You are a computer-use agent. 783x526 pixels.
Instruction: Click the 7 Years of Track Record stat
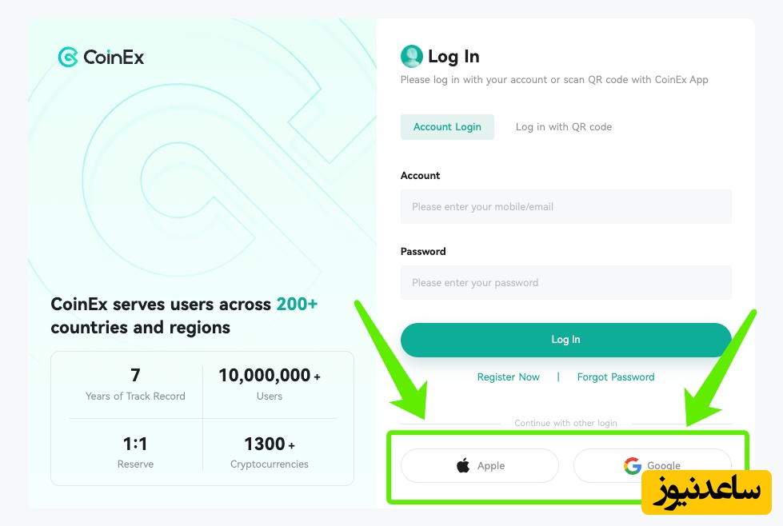[x=135, y=384]
